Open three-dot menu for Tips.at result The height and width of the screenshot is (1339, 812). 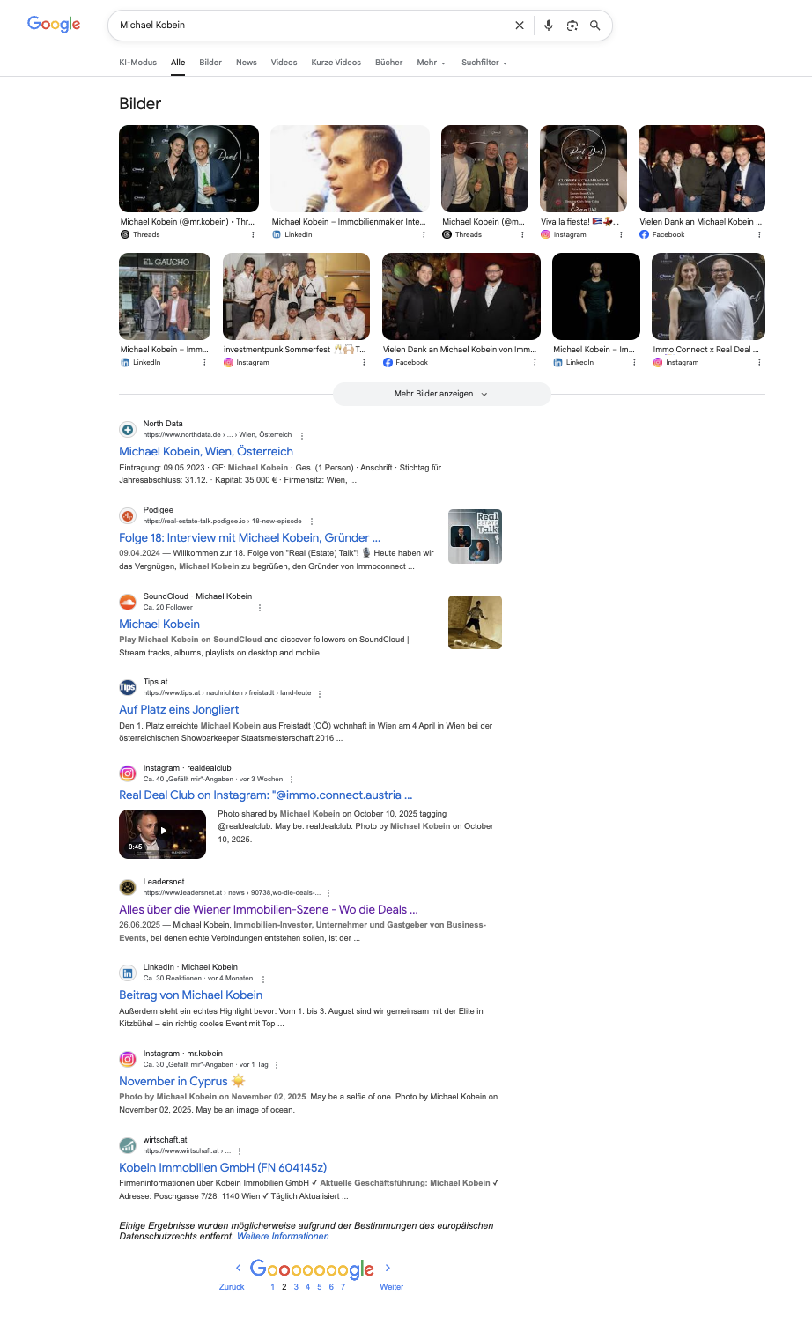click(320, 693)
